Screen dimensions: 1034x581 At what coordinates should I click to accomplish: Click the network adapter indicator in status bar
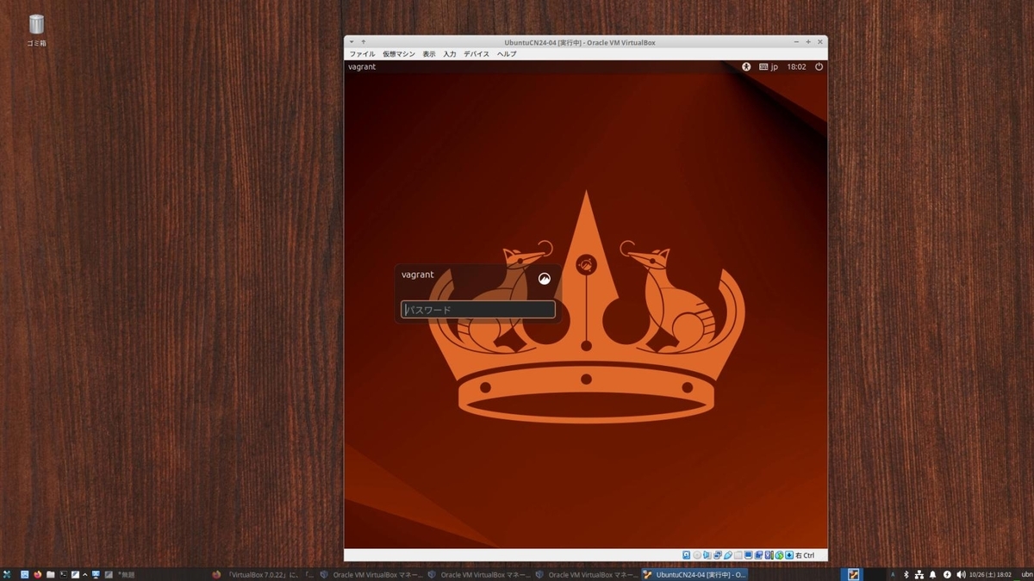coord(718,555)
